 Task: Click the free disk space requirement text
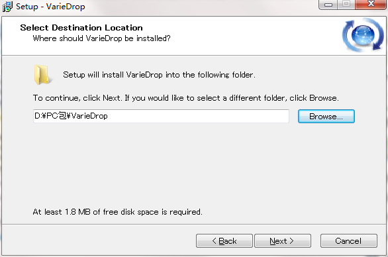[118, 212]
